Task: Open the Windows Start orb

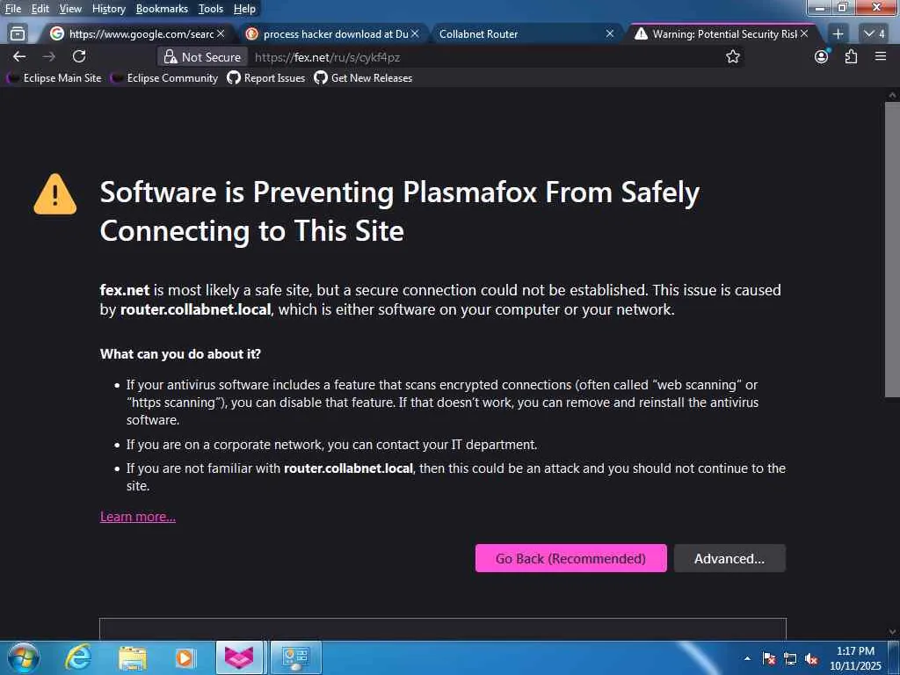Action: (23, 657)
